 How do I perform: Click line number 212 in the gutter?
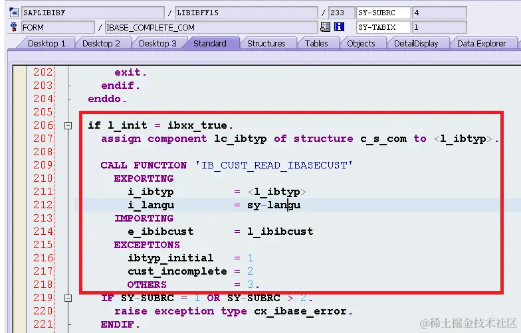click(43, 205)
